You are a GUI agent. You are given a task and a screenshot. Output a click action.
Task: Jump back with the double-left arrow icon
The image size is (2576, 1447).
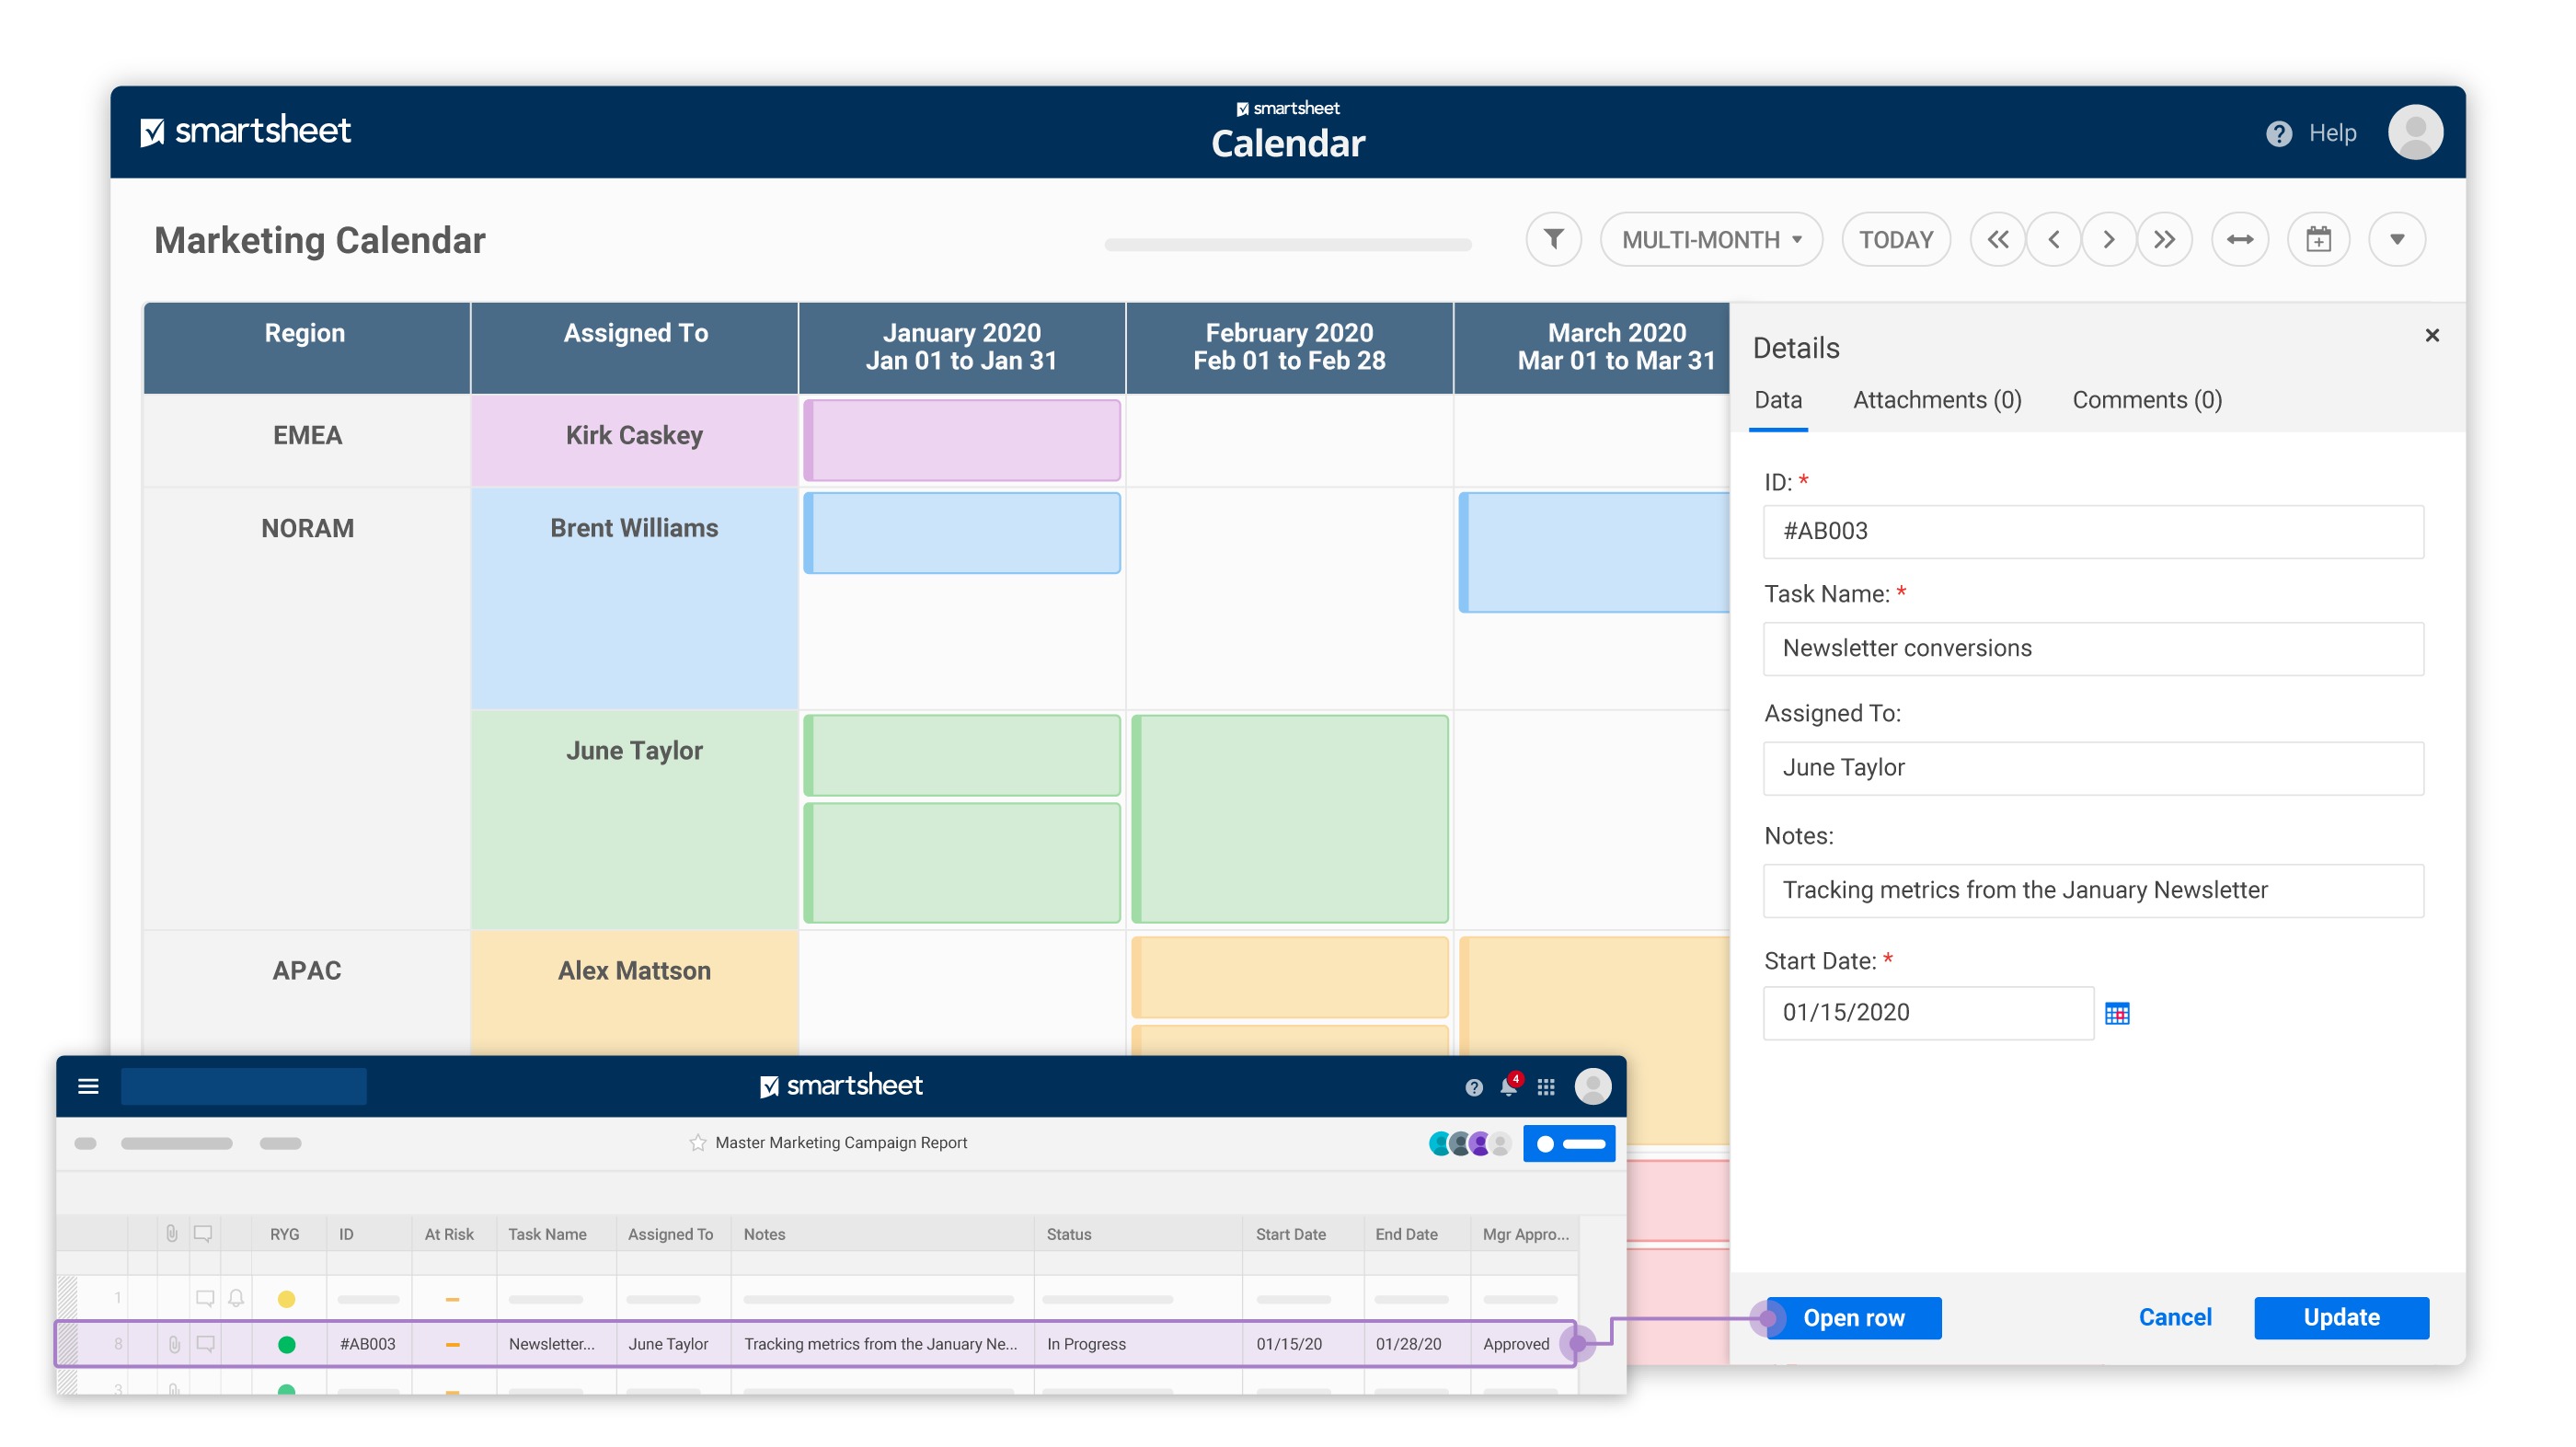pos(1997,239)
